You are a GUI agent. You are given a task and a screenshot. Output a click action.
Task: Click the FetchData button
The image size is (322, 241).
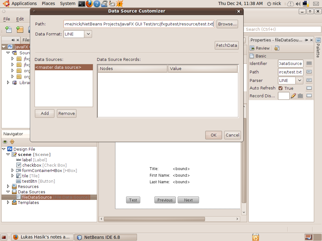click(x=226, y=45)
